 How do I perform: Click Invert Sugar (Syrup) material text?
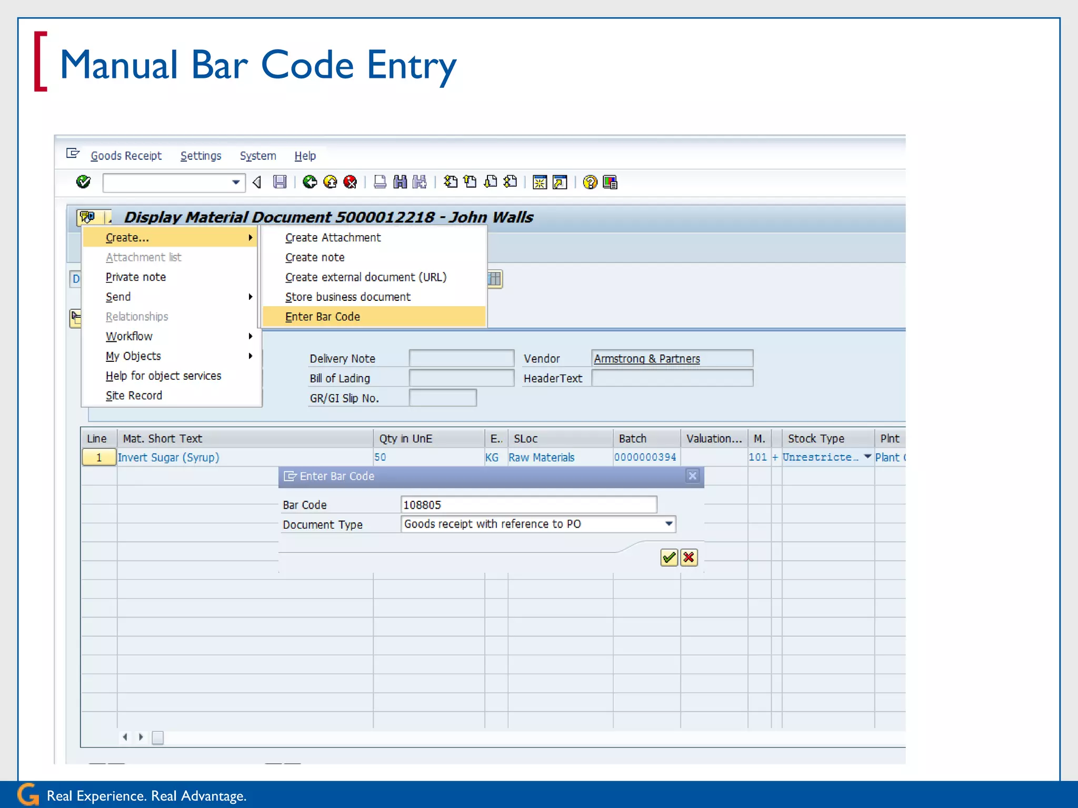pyautogui.click(x=168, y=457)
